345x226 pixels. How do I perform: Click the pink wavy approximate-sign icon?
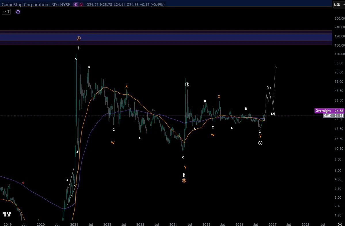click(81, 4)
